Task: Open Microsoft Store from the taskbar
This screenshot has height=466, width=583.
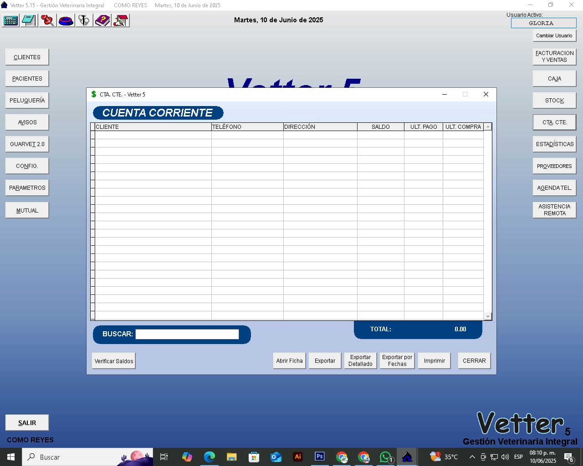Action: coord(254,457)
